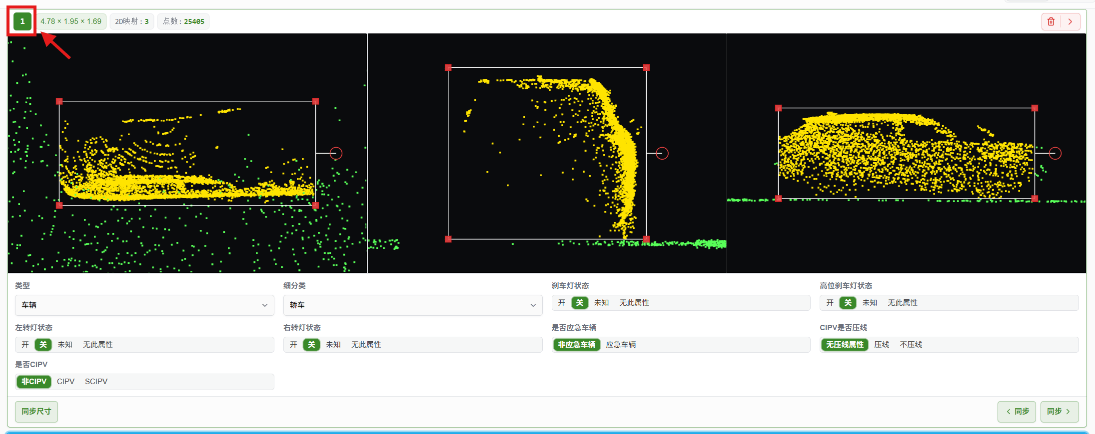
Task: Click the 2D映射 : 3 tag
Action: [132, 21]
